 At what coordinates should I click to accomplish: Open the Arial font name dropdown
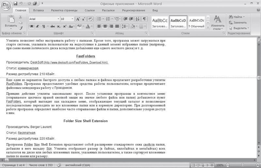tap(58, 19)
